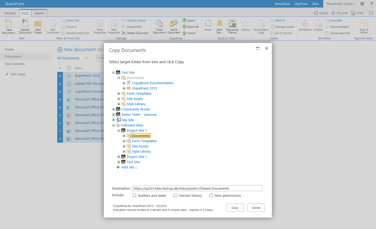Enable Version history checkbox
This screenshot has height=229, width=376.
(x=175, y=195)
